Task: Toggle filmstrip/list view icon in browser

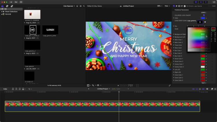Action: point(80,6)
